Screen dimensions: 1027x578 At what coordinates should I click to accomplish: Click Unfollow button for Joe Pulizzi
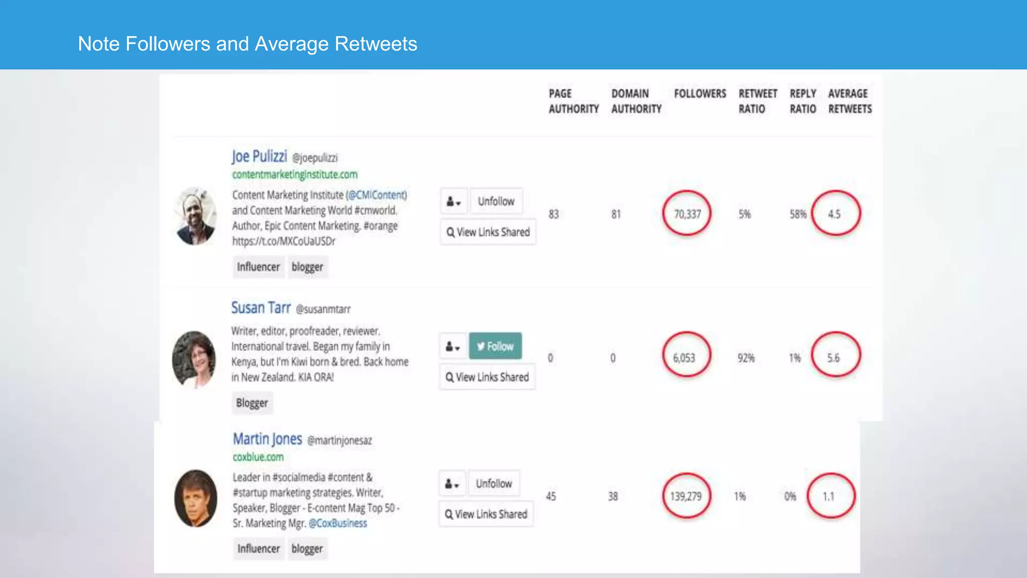tap(496, 201)
